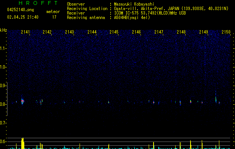Screen dimensions: 235x149
Task: Click antenna value A504HB(yagi 4el)
Action: coord(132,18)
